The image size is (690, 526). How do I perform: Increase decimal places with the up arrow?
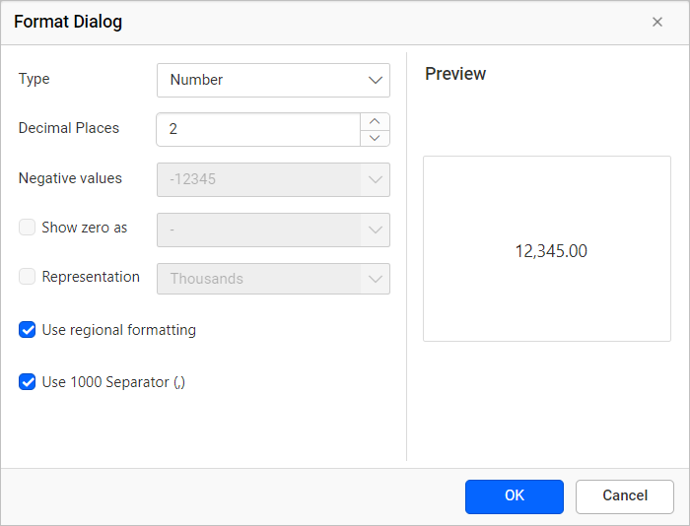[x=375, y=121]
